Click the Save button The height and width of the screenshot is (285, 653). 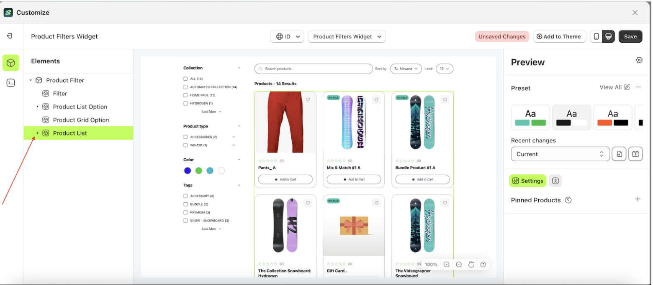coord(630,36)
